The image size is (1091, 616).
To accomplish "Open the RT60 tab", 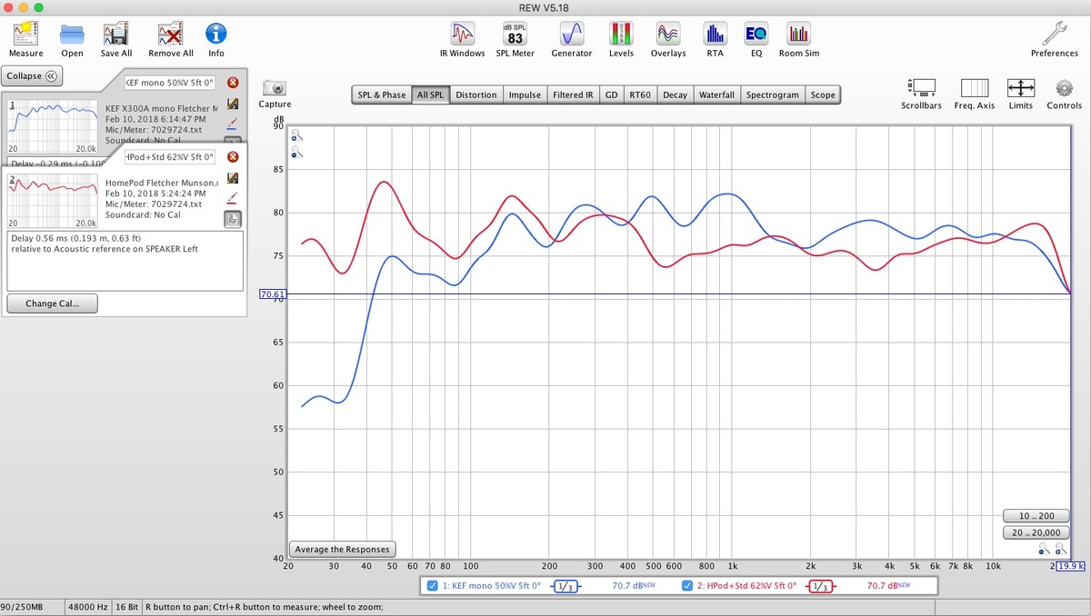I will 640,94.
